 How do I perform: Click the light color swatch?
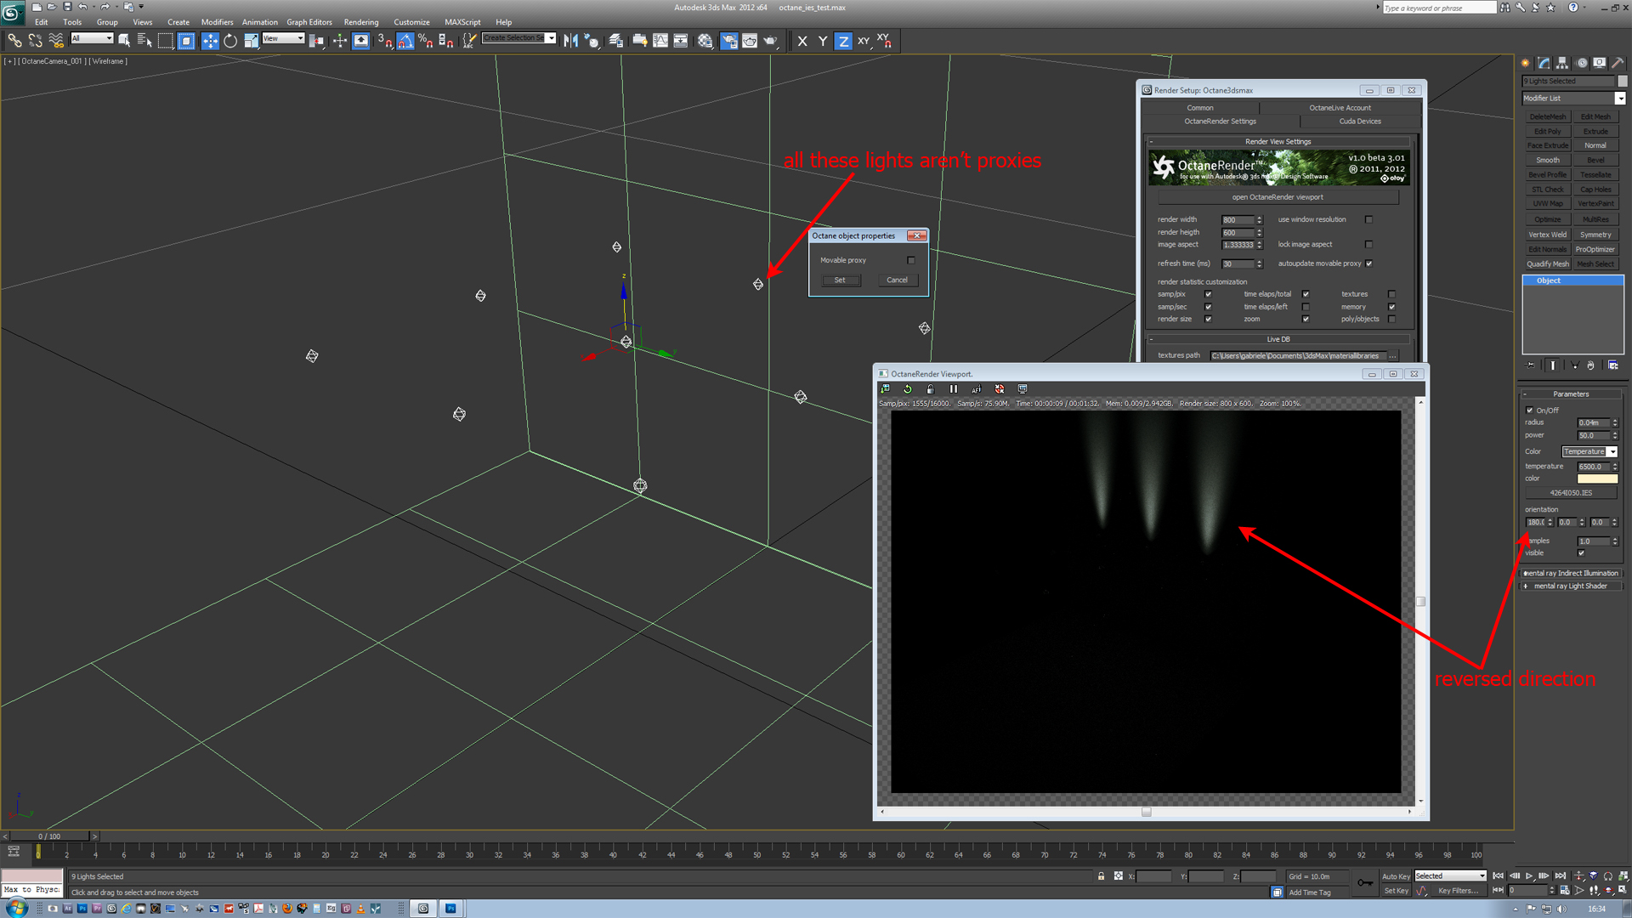pyautogui.click(x=1597, y=479)
